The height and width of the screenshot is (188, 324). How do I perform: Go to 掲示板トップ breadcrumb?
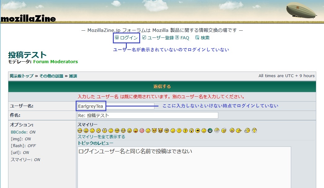pos(21,76)
